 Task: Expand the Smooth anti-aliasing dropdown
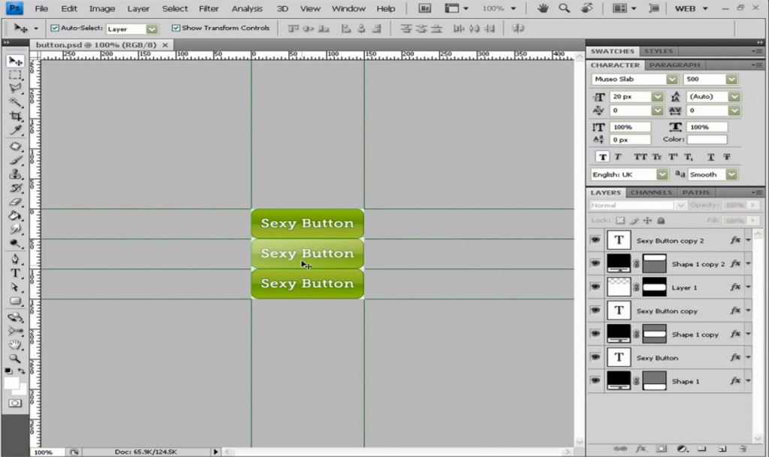tap(731, 174)
